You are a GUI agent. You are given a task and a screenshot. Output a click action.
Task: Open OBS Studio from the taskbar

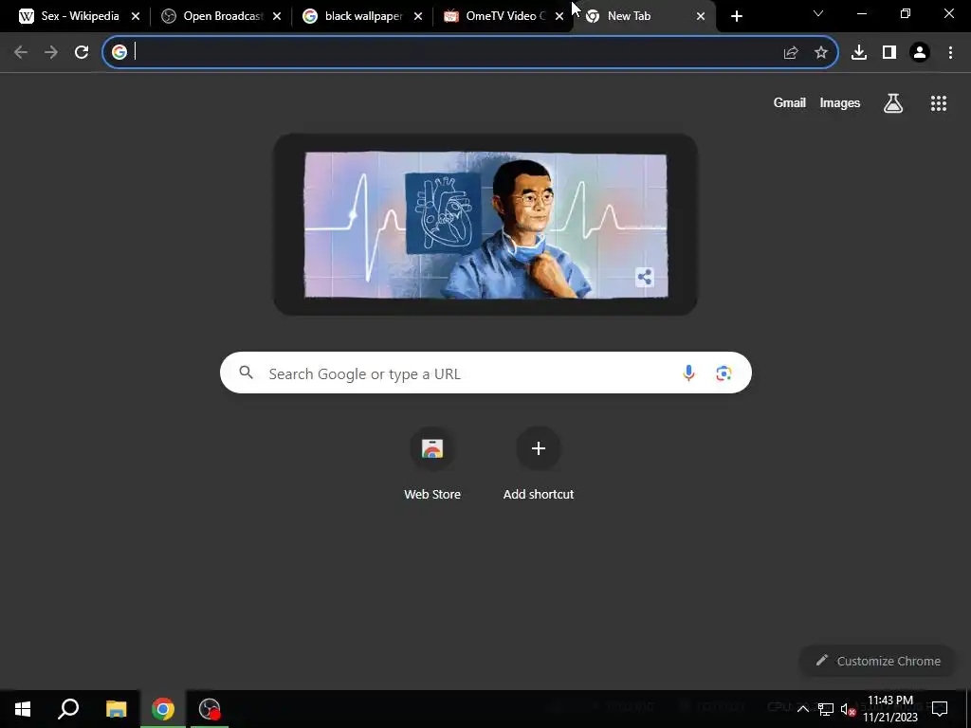tap(210, 709)
